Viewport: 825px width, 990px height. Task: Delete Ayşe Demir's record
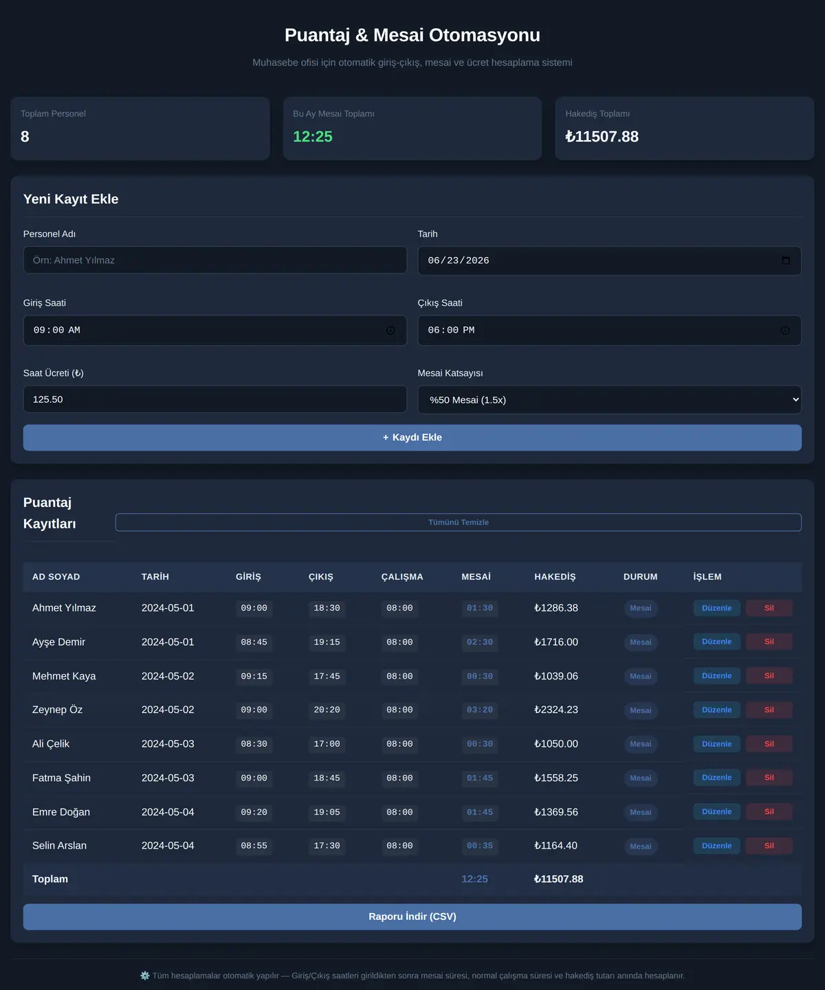[769, 642]
